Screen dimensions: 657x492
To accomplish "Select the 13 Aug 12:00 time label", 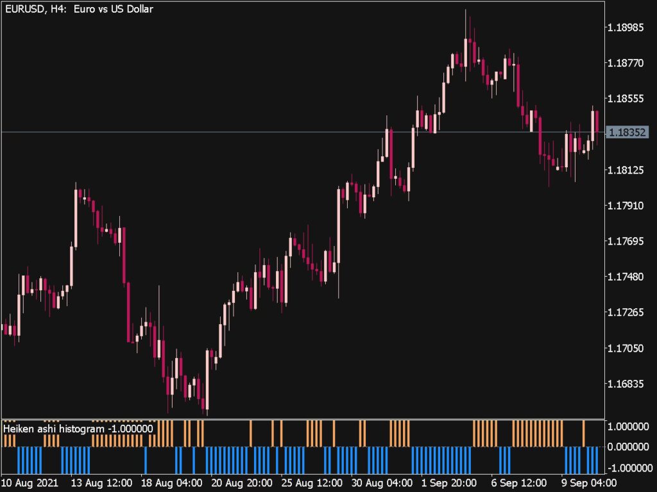I will tap(103, 482).
